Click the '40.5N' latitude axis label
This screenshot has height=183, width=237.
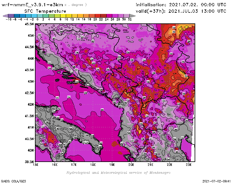coord(29,139)
